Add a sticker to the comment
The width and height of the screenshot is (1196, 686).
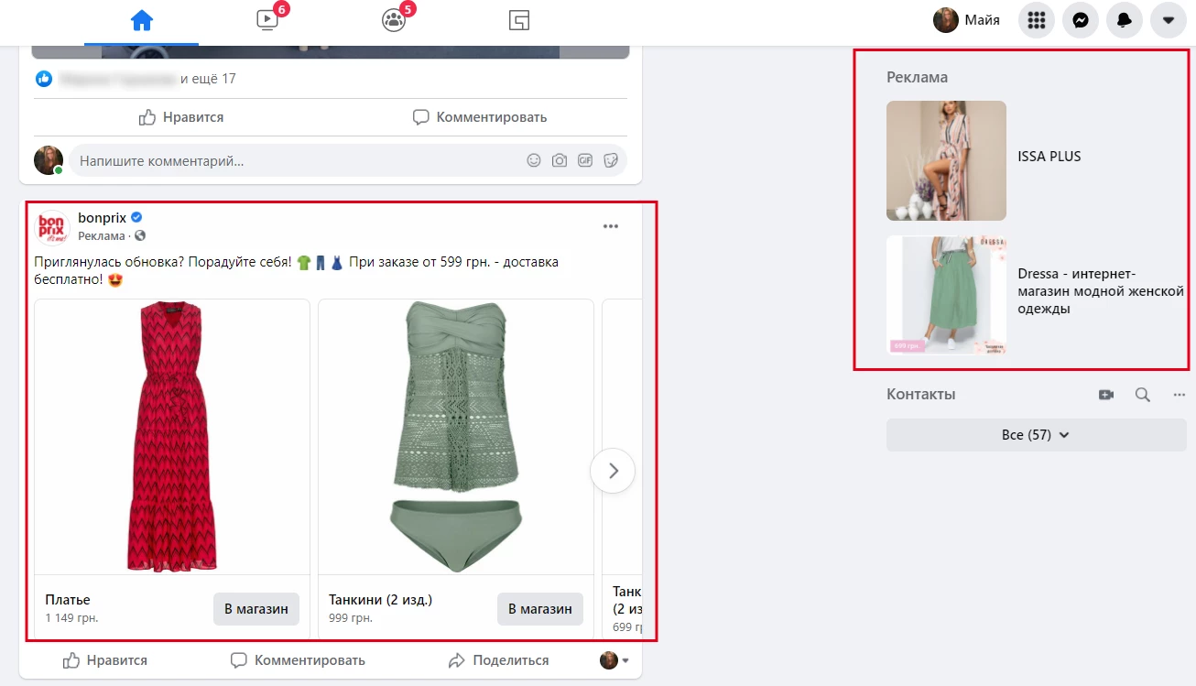coord(611,160)
